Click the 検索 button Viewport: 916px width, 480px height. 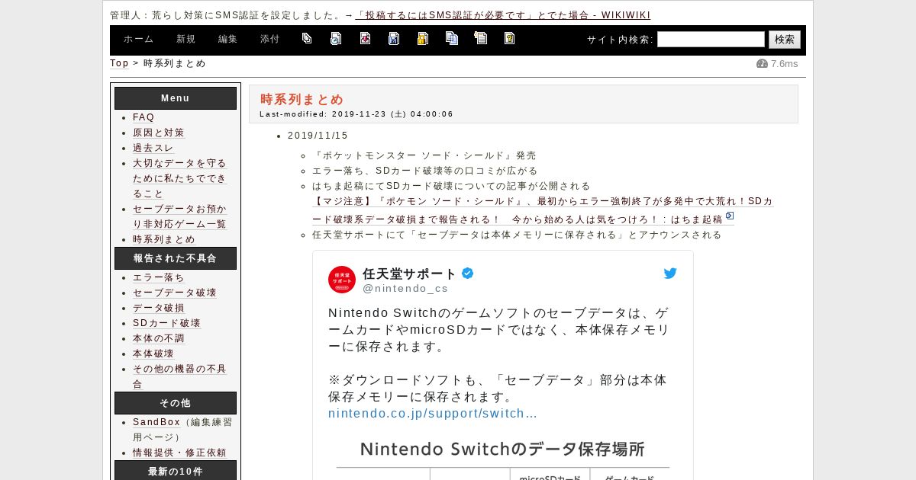[x=785, y=40]
